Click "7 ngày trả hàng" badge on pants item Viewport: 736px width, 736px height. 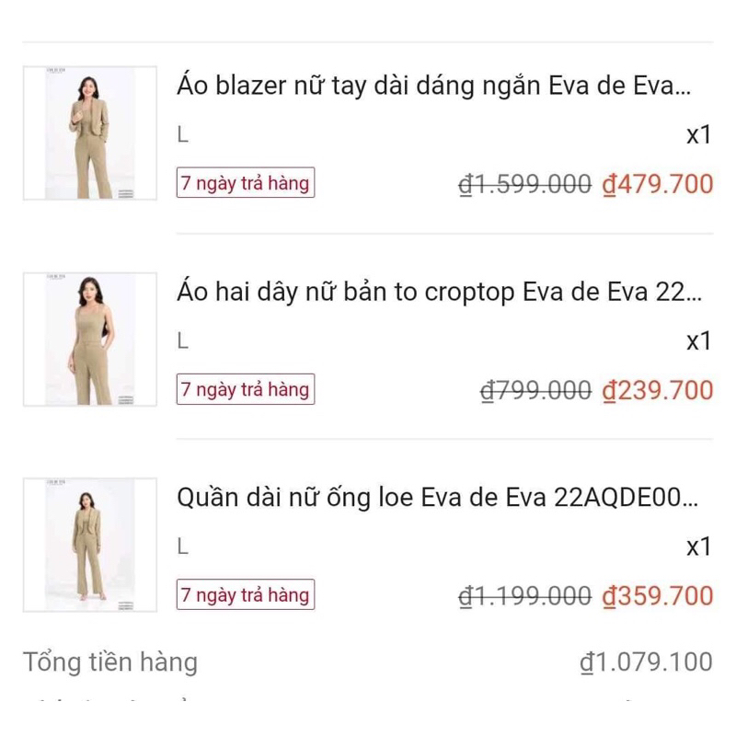point(246,595)
